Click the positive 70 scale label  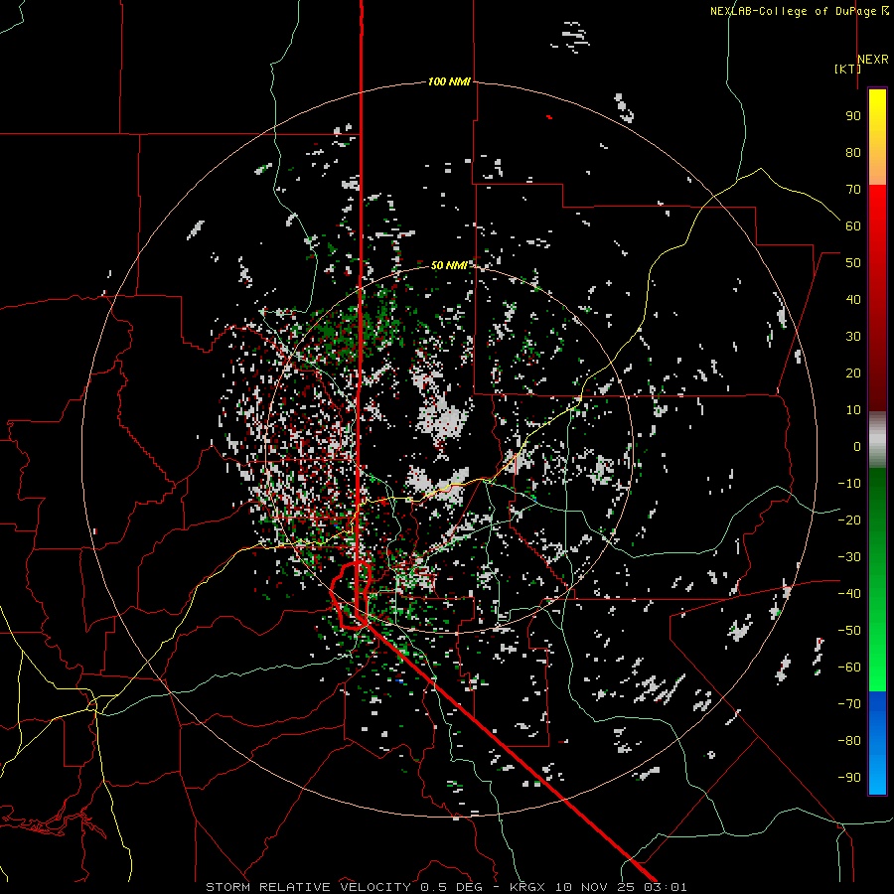(x=853, y=190)
